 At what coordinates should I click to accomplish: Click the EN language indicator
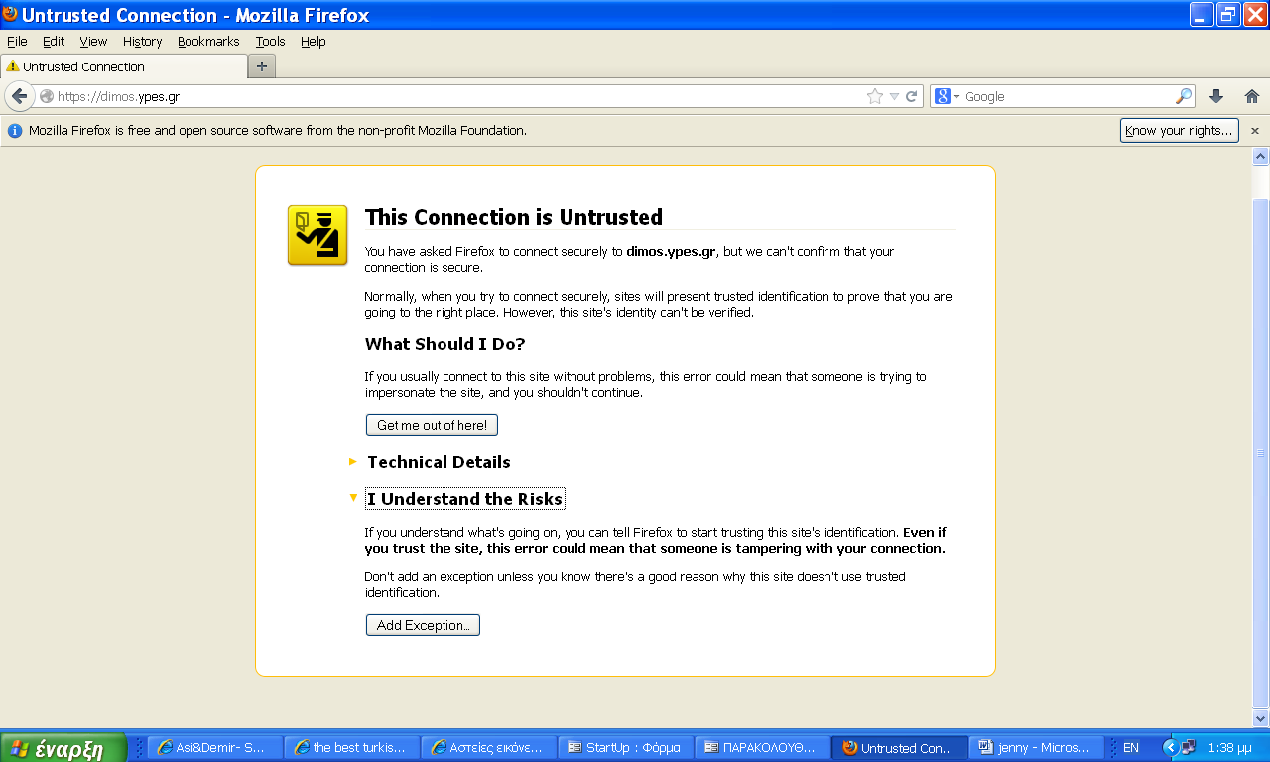pos(1131,748)
